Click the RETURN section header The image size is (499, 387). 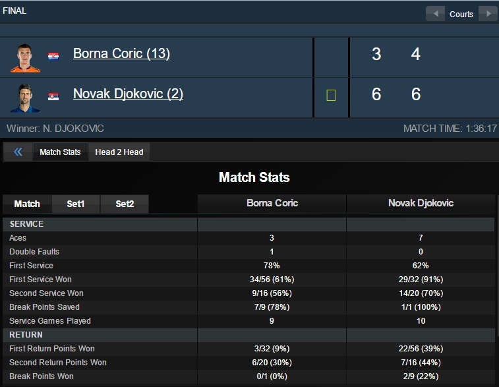(26, 335)
